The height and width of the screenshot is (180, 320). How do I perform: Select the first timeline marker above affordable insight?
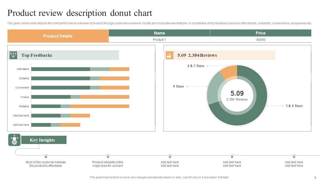coord(46,156)
